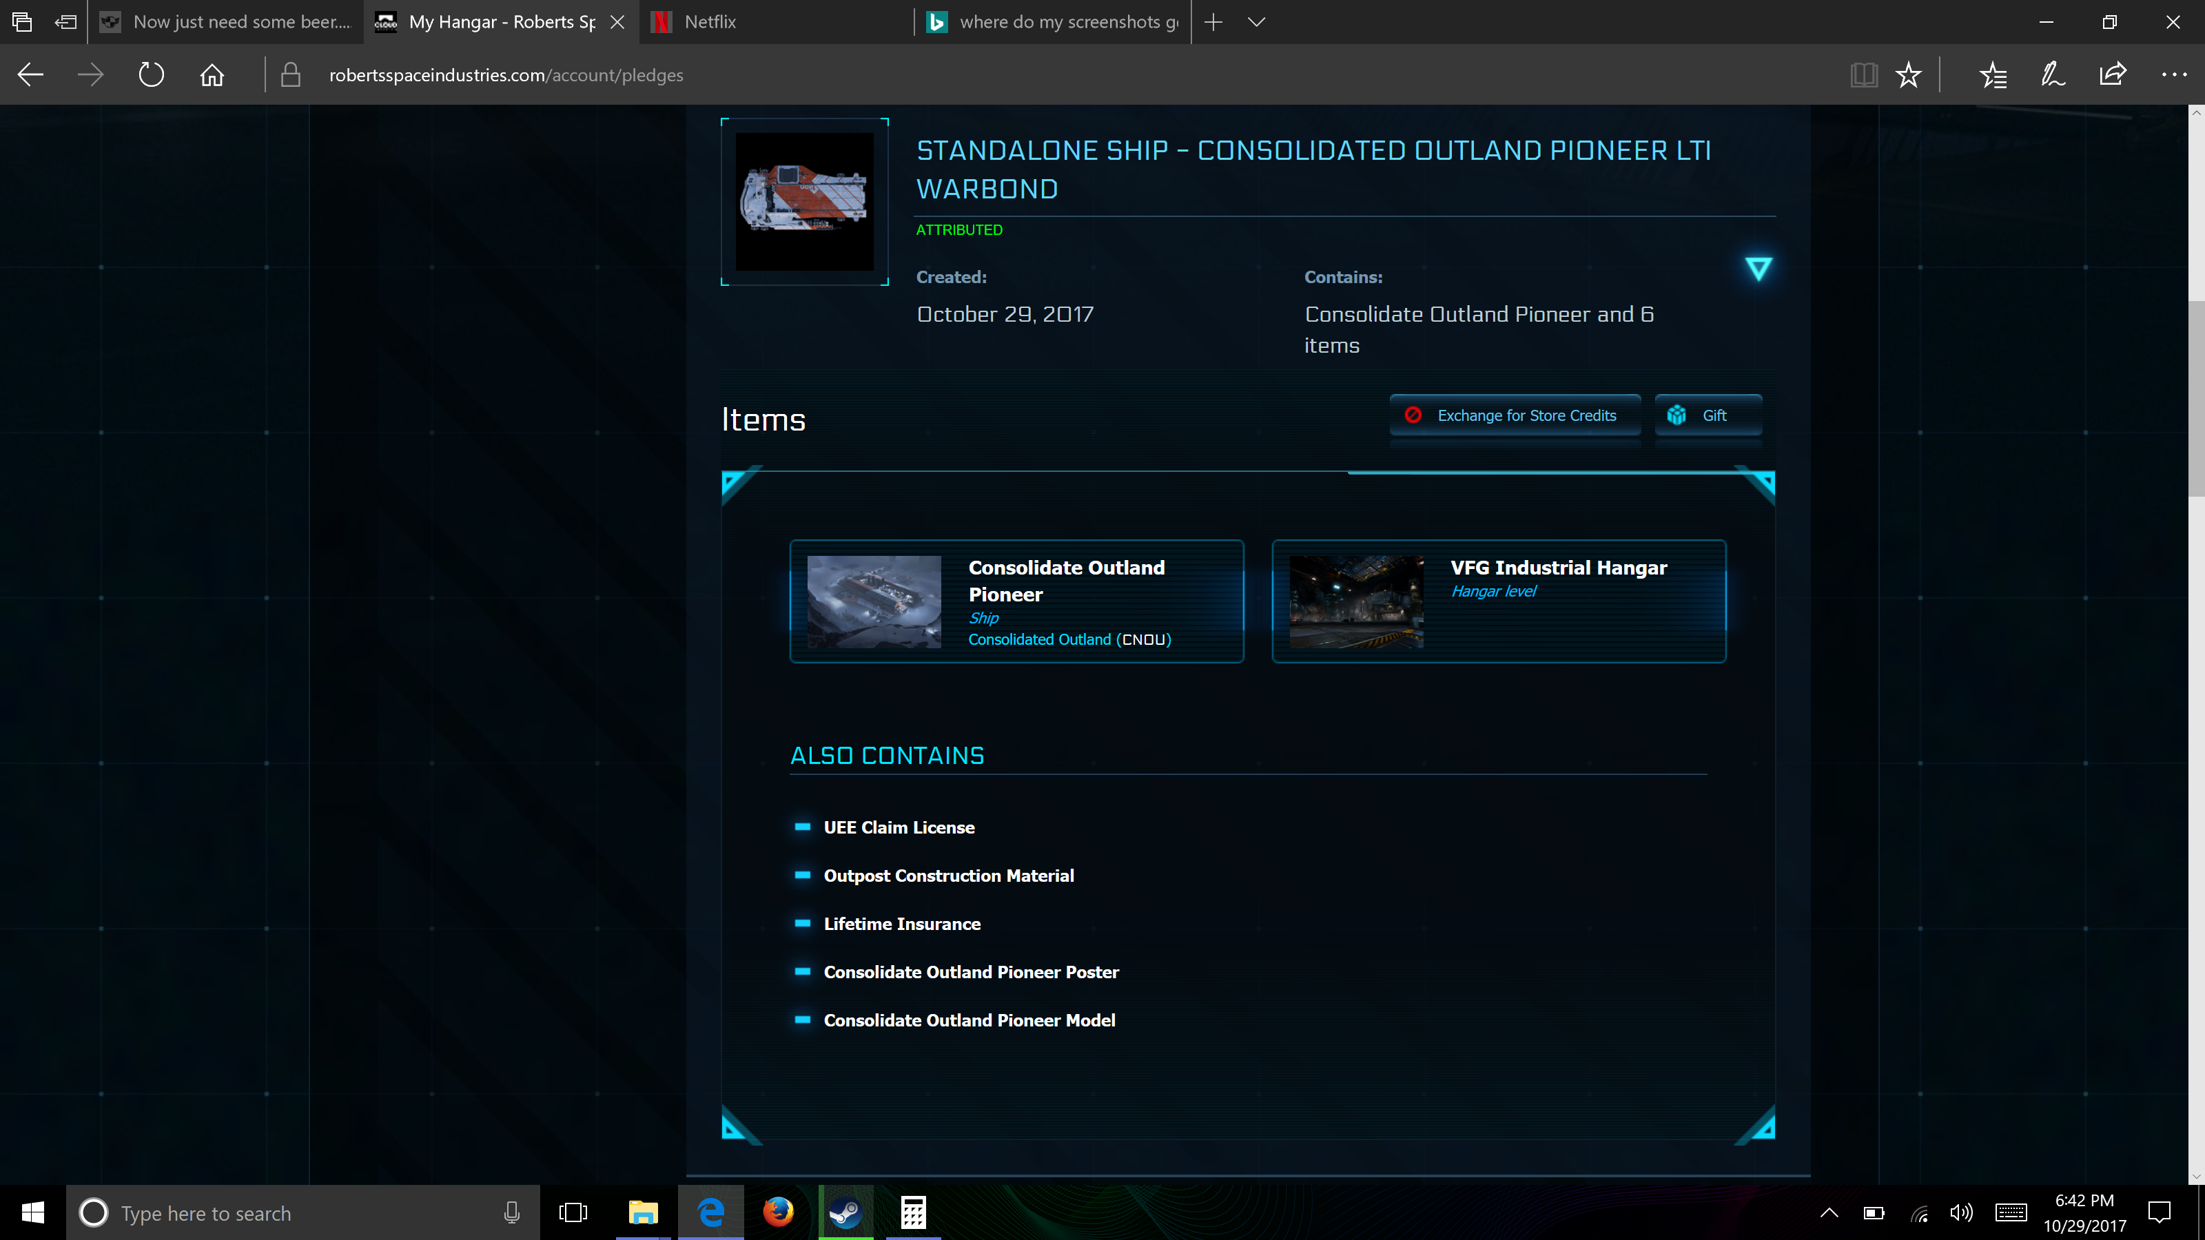Open Steam from the taskbar
2205x1240 pixels.
click(845, 1212)
